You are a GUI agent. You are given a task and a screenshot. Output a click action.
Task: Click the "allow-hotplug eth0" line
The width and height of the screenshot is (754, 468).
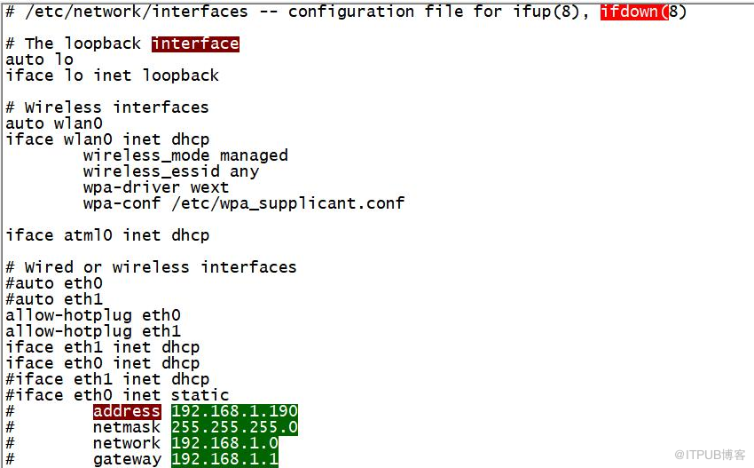point(93,315)
